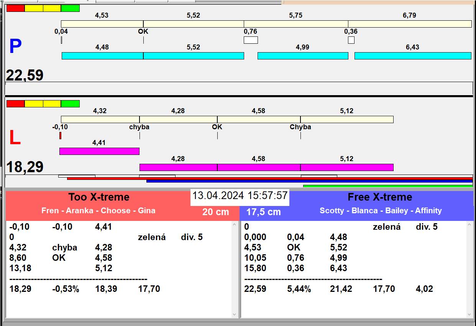Click the 21,42 value in right results

(x=341, y=289)
